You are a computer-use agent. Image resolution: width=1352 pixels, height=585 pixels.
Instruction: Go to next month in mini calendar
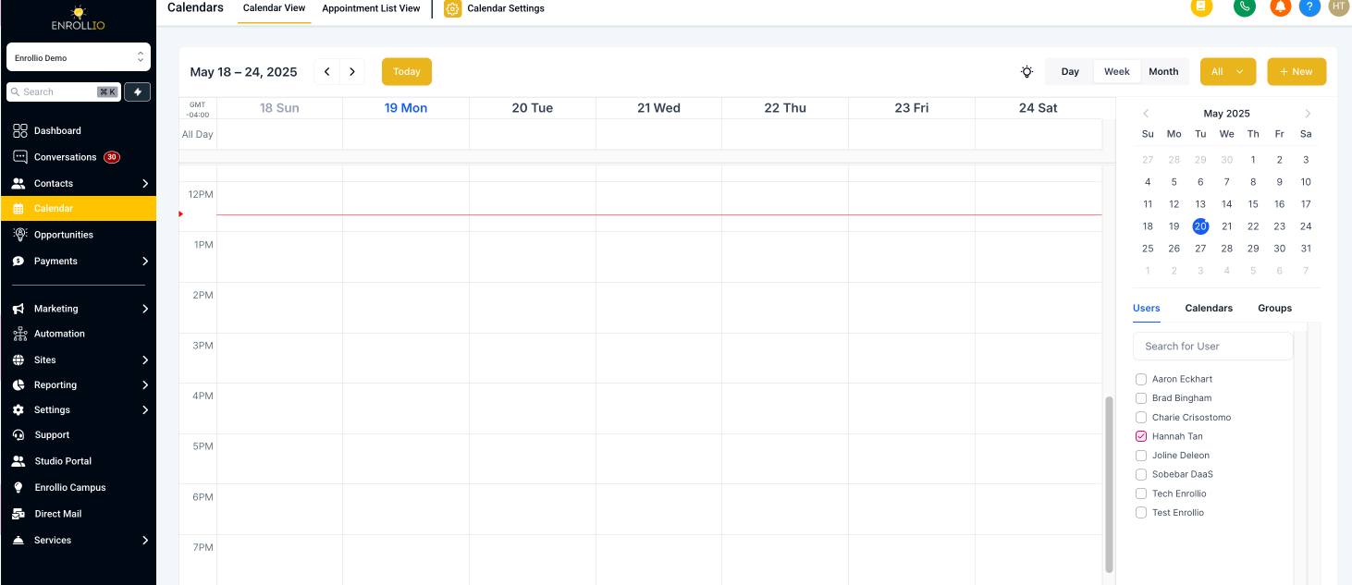click(1308, 114)
